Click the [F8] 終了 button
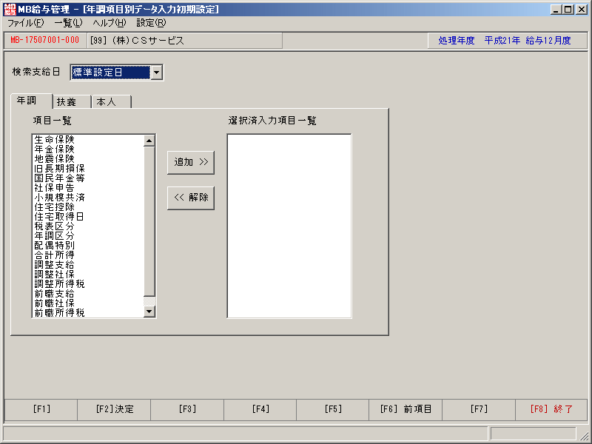Viewport: 592px width, 444px height. 551,409
